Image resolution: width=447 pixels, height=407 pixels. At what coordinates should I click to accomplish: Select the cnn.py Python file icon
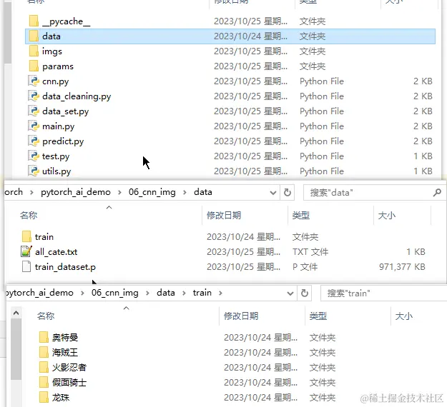pyautogui.click(x=34, y=81)
